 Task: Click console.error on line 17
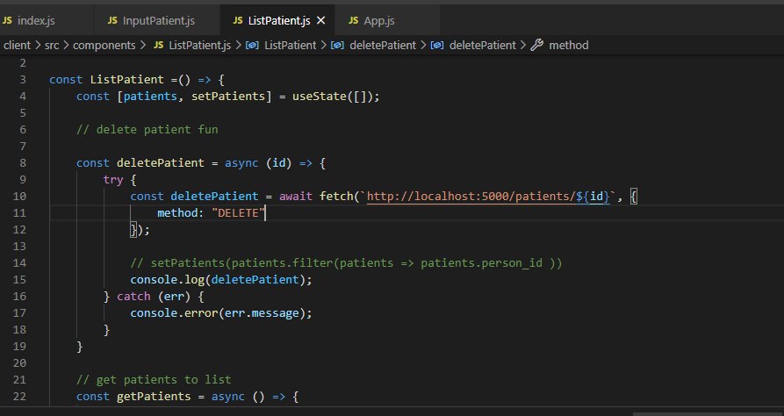[174, 313]
